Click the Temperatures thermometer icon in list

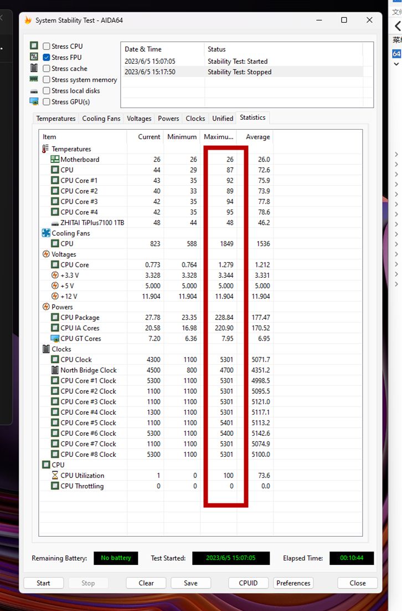click(46, 149)
